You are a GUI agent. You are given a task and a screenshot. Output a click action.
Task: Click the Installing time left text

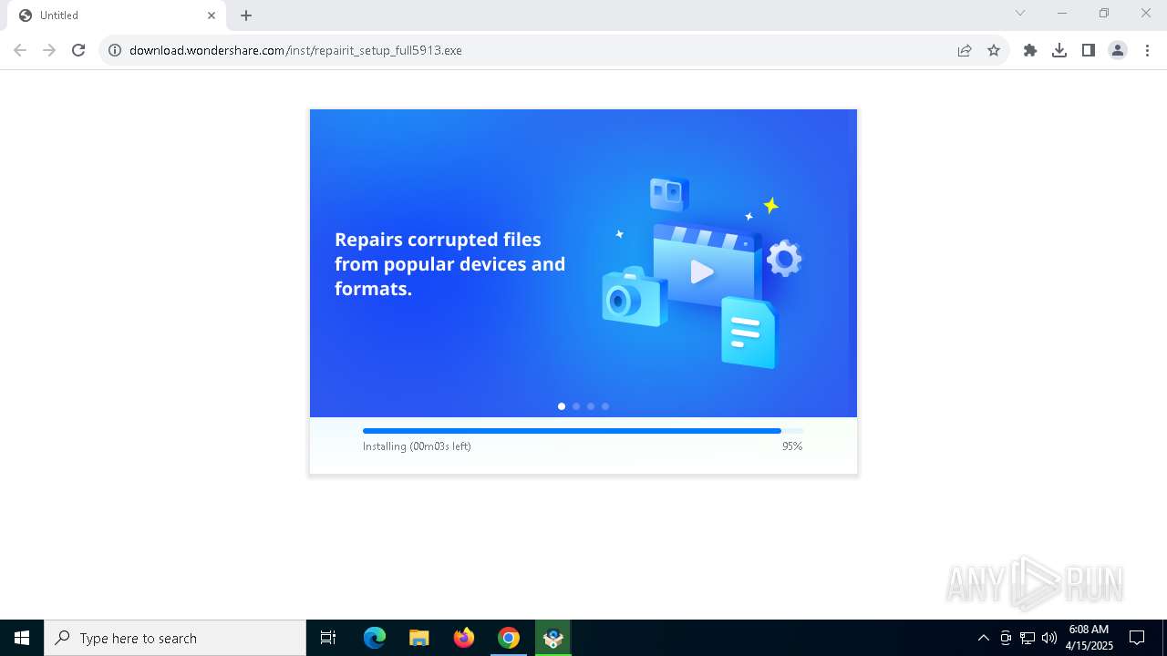[x=417, y=446]
